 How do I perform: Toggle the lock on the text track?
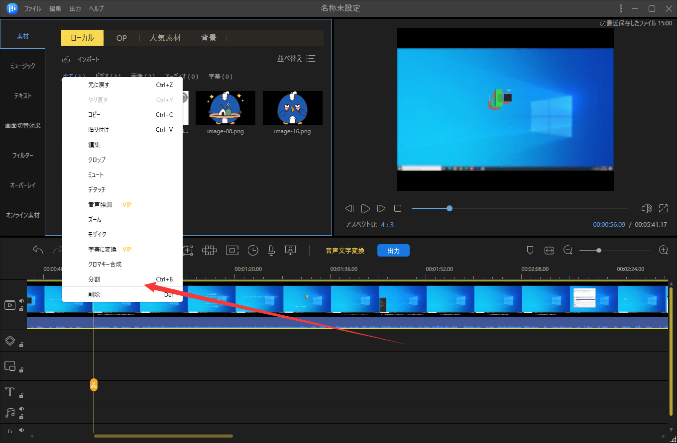coord(21,395)
